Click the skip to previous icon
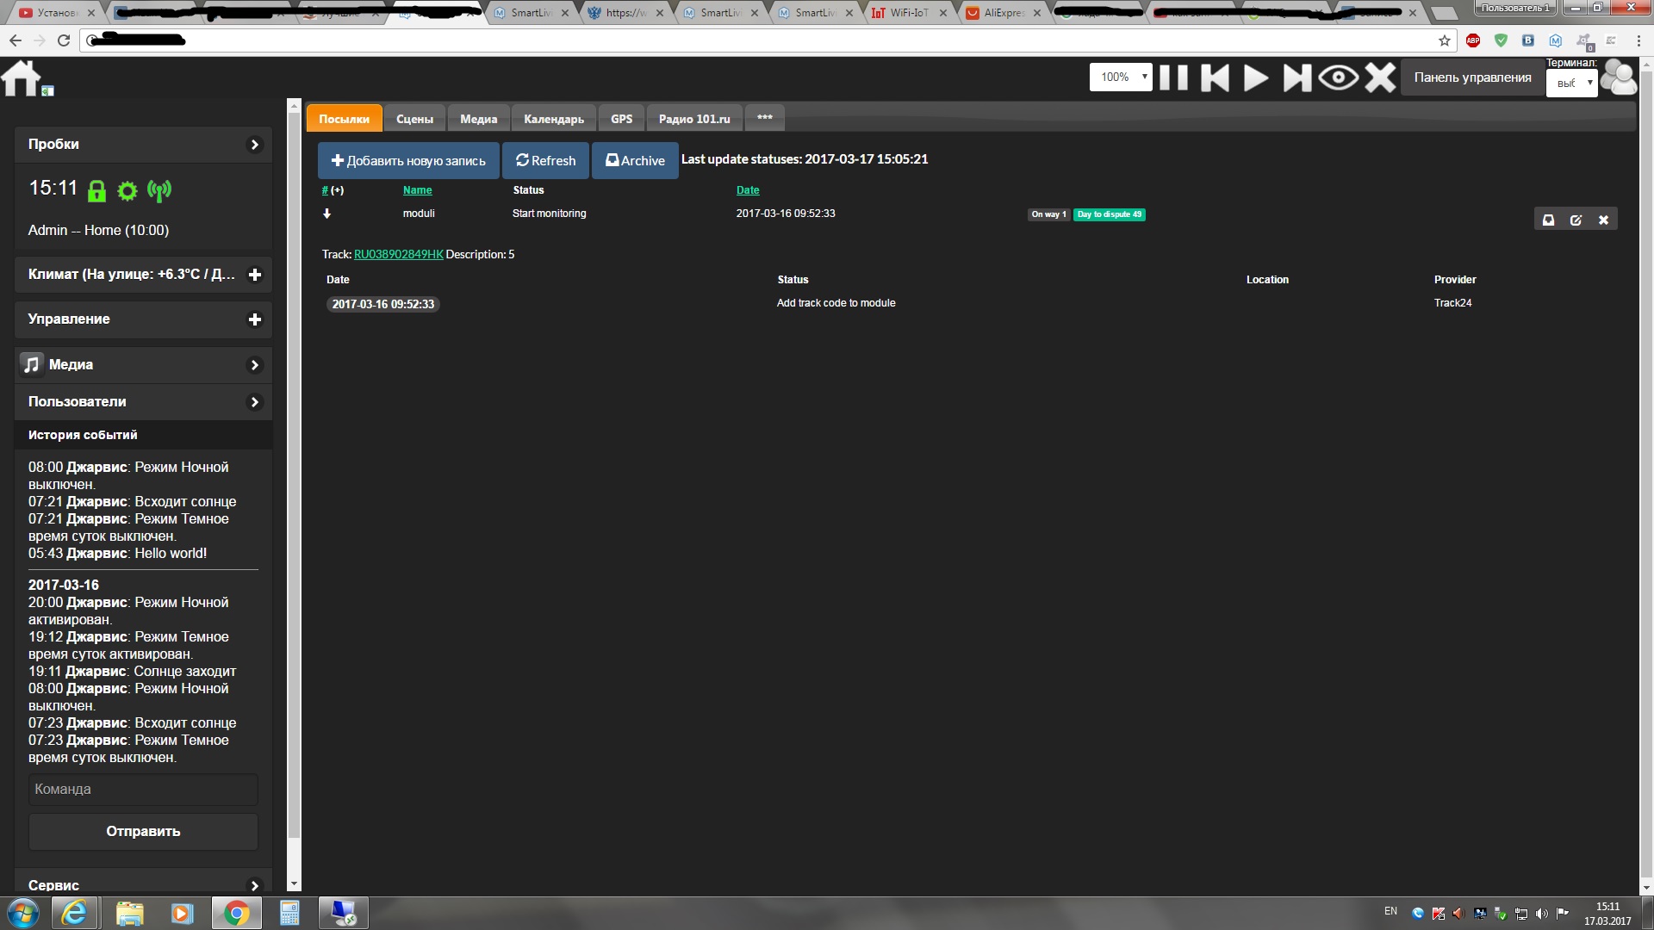 (1215, 77)
